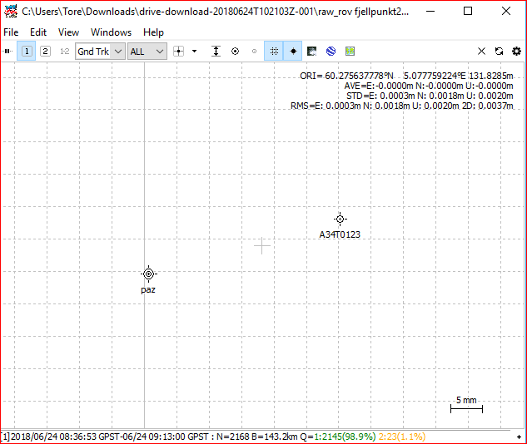Expand the origin options drop arrow
The height and width of the screenshot is (444, 527).
(194, 52)
